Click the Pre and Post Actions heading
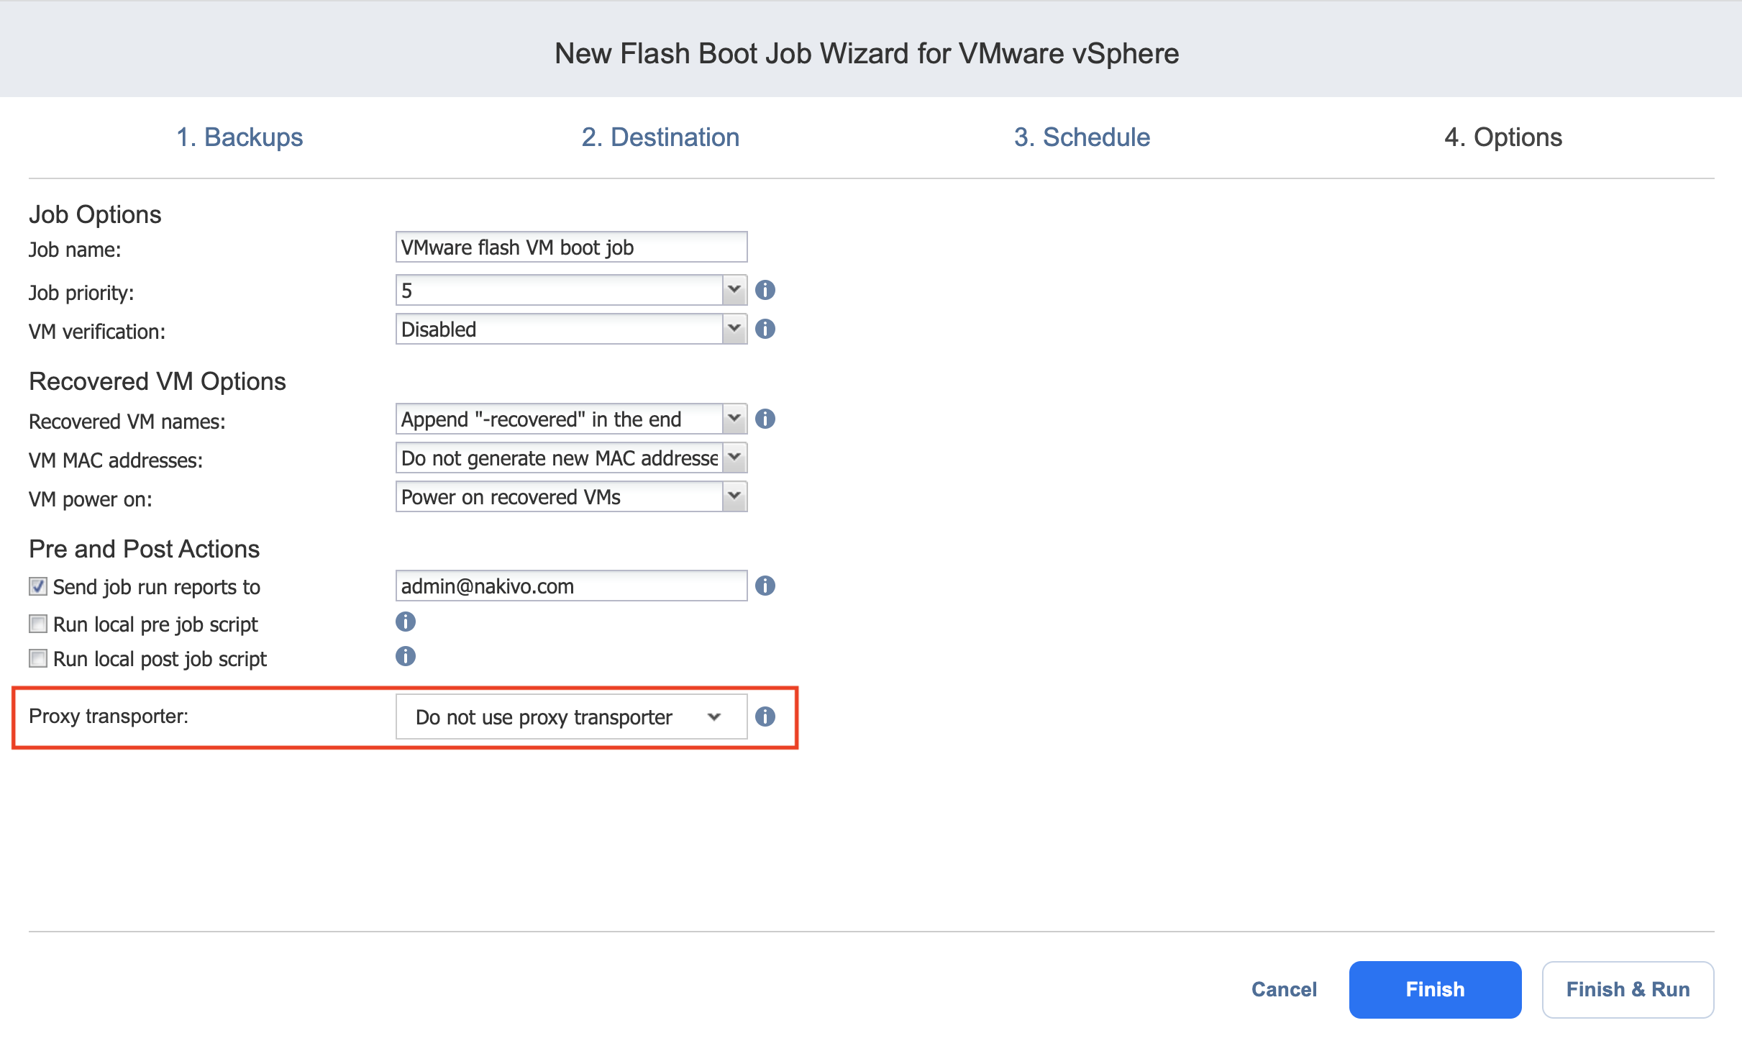 [144, 549]
